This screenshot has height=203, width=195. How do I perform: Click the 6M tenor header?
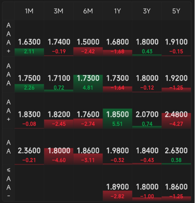88,11
